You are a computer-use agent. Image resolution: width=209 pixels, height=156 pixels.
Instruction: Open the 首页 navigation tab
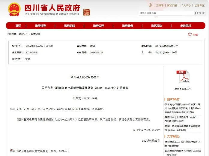point(18,26)
